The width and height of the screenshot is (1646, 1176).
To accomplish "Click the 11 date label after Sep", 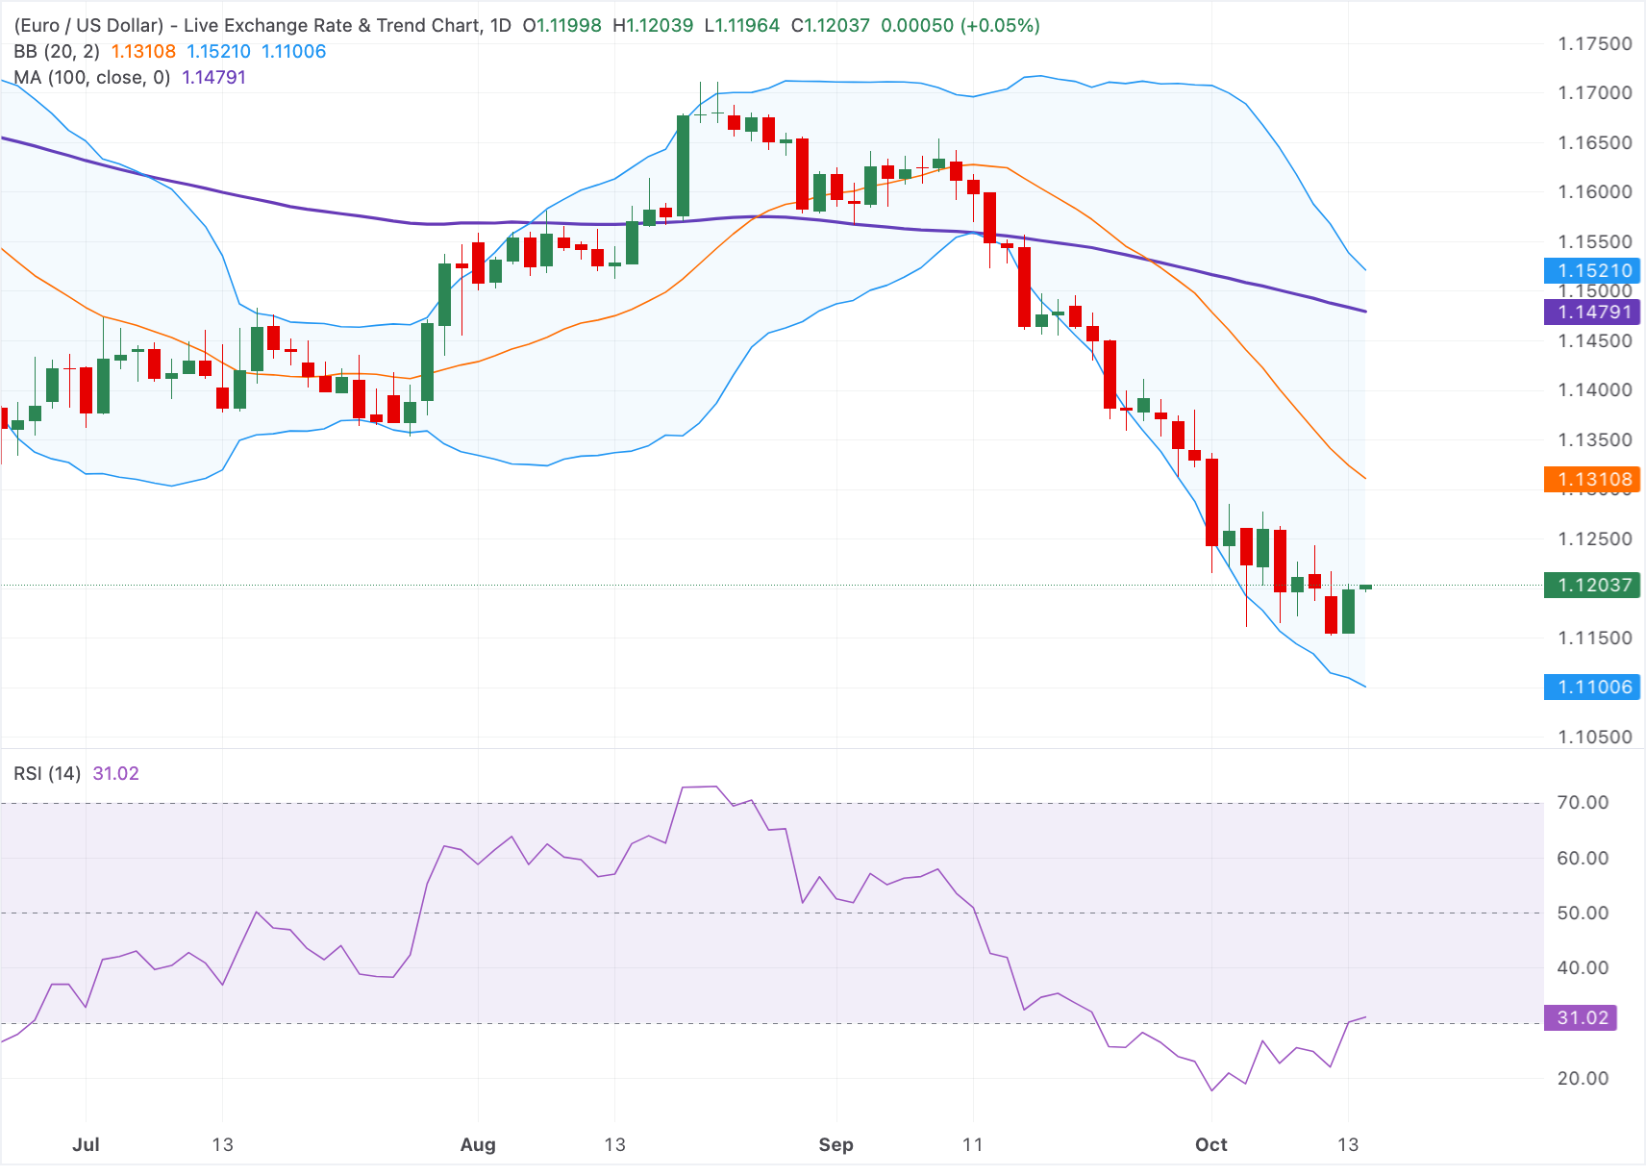I will tap(973, 1145).
